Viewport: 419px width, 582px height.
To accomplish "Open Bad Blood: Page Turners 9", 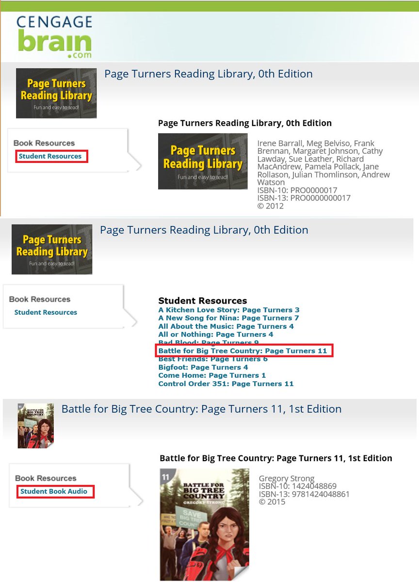I will (x=209, y=342).
